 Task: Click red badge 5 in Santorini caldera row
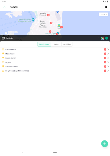(x=105, y=66)
